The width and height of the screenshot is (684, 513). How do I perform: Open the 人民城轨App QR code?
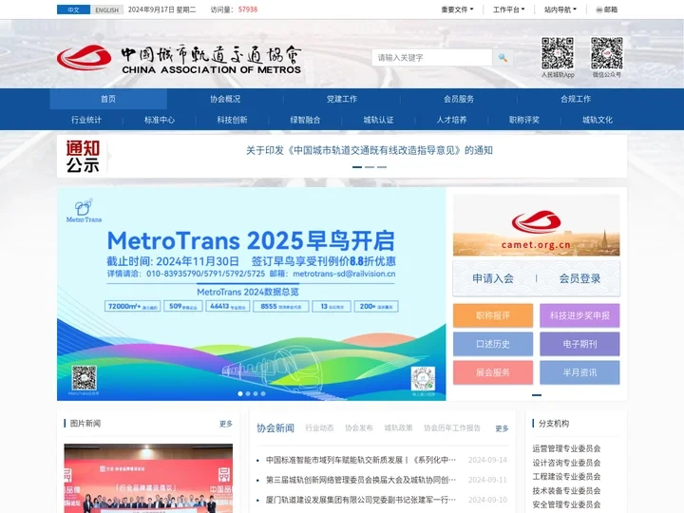(558, 53)
